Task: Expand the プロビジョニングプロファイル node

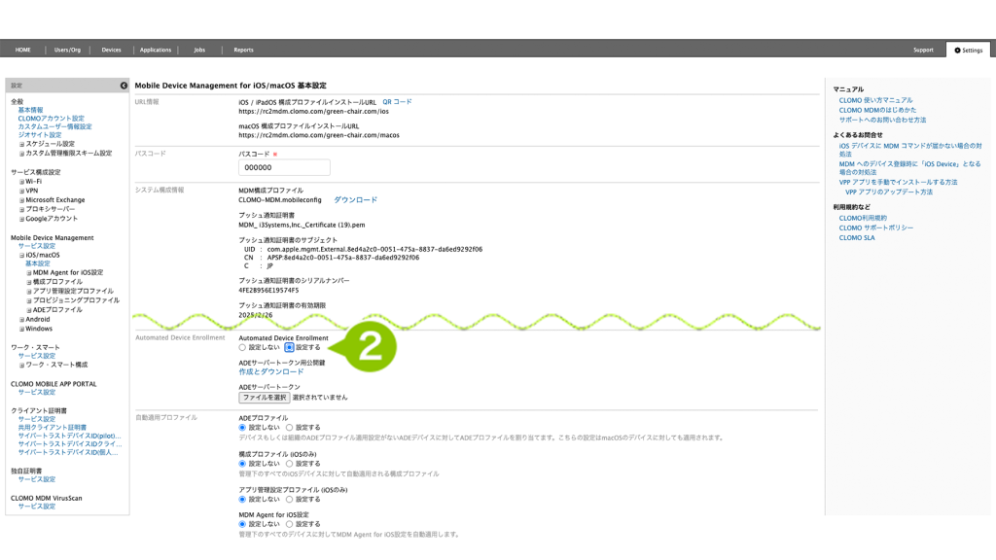Action: (x=29, y=301)
